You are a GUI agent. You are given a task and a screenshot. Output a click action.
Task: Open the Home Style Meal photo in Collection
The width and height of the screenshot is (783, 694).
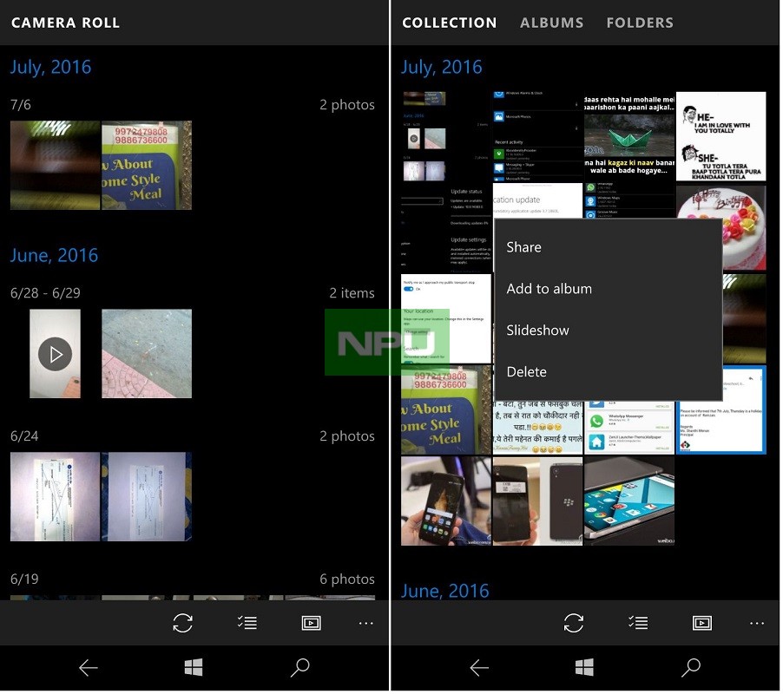(x=447, y=410)
